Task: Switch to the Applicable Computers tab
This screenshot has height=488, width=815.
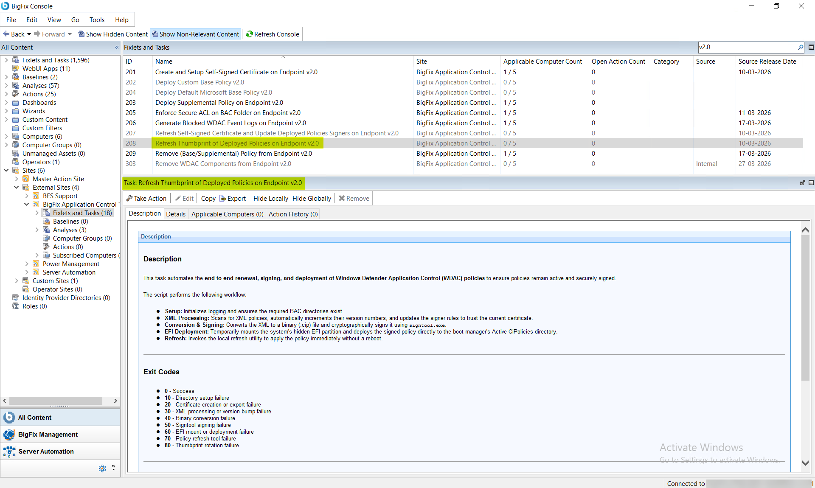Action: point(227,214)
